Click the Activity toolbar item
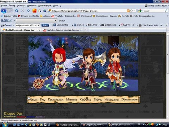Screen dimensions: 169x127 click(x=93, y=25)
